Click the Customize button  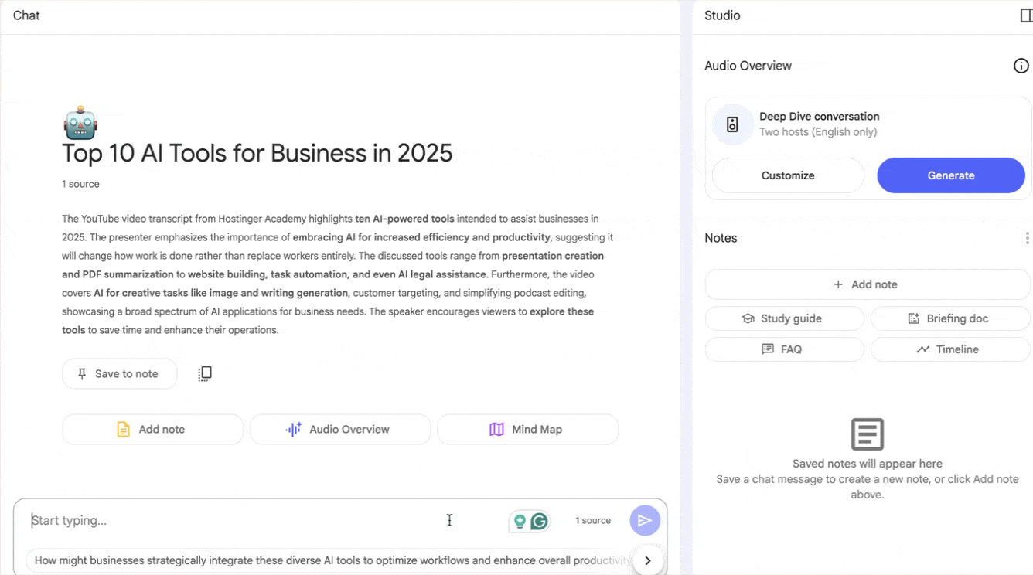788,175
